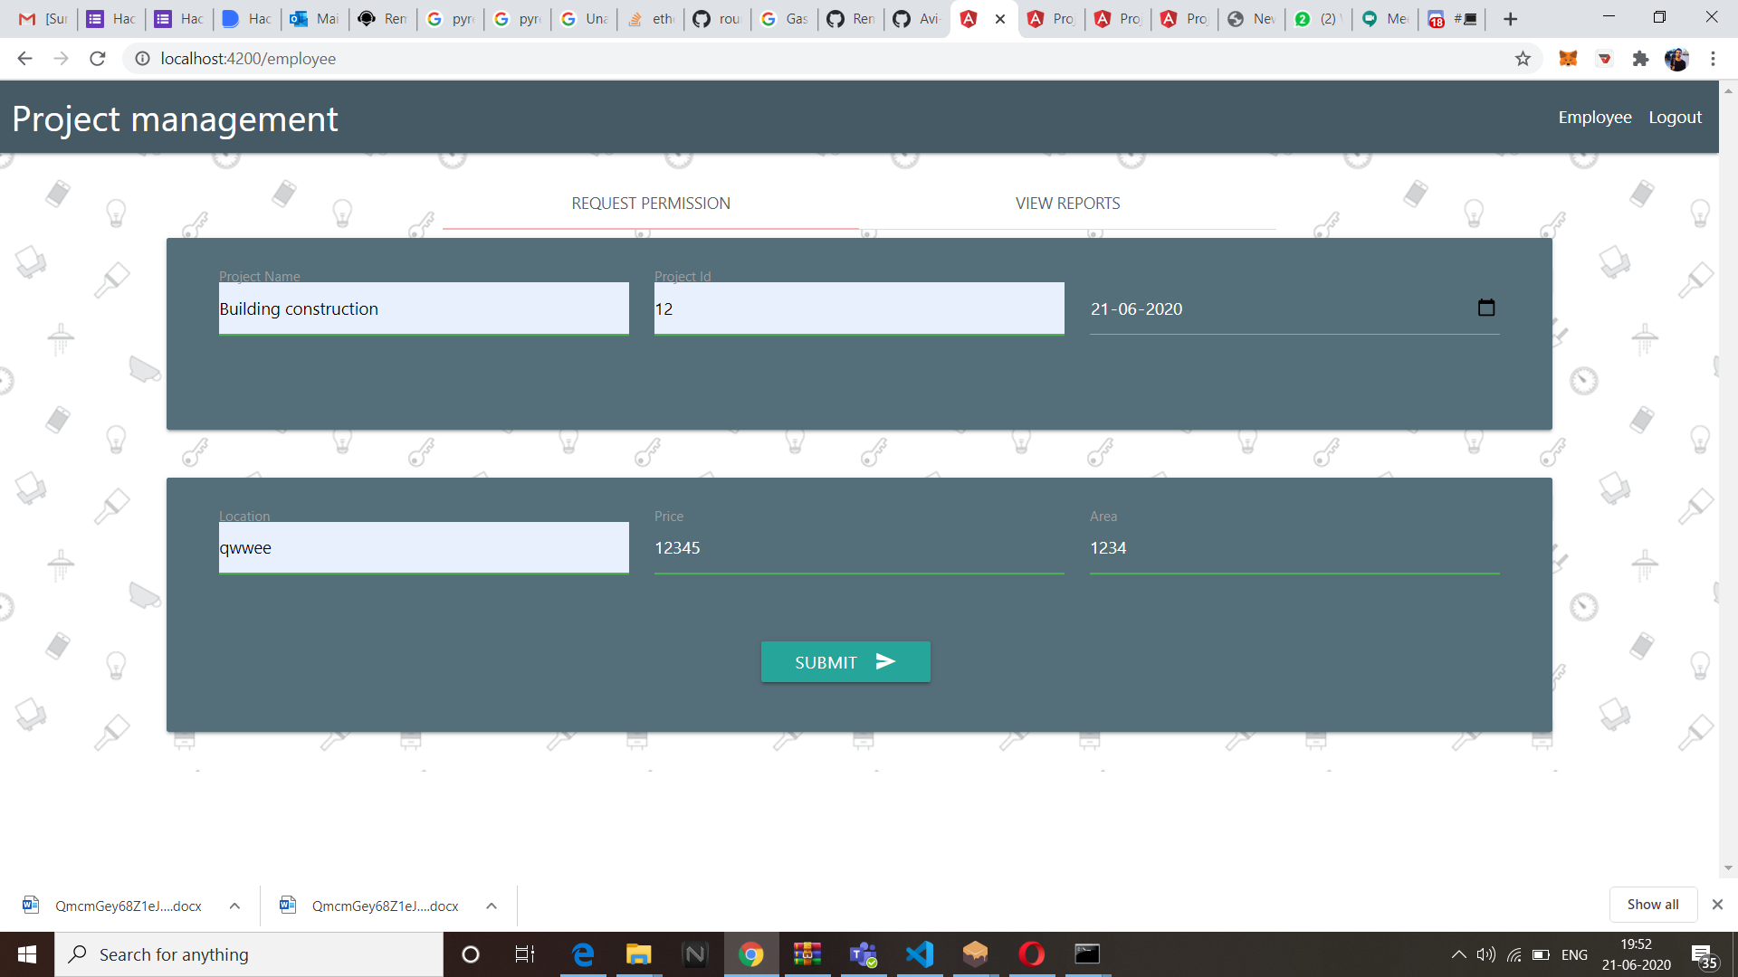The height and width of the screenshot is (977, 1738).
Task: Click Show all downloads button
Action: click(1652, 905)
